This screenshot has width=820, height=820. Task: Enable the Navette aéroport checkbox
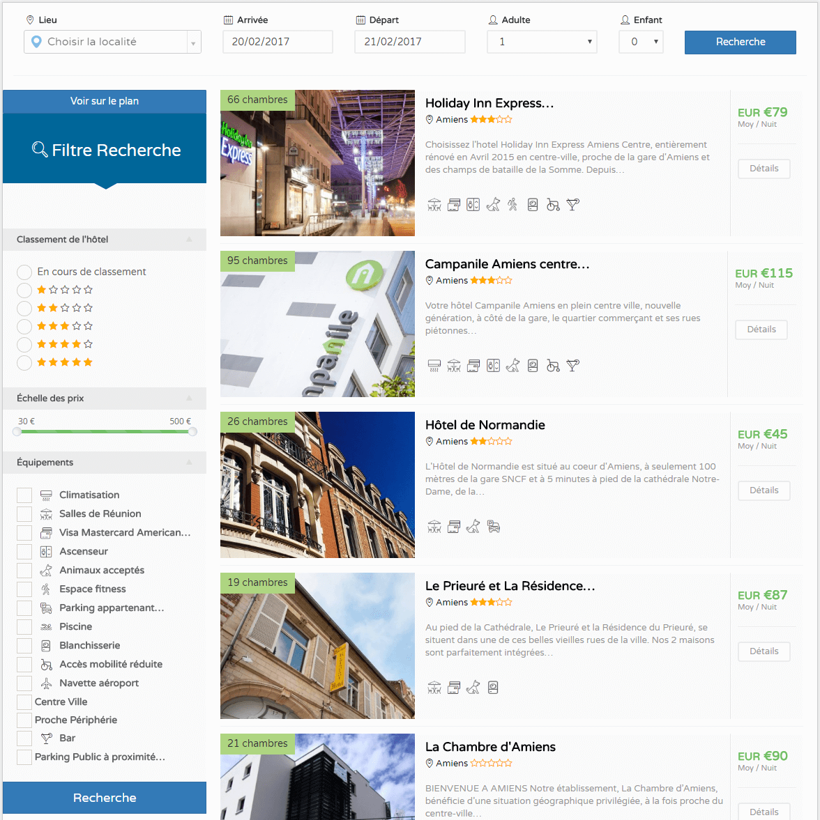(24, 683)
